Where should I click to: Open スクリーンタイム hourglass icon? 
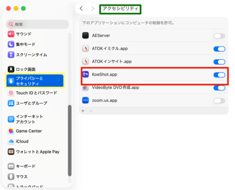click(x=11, y=55)
